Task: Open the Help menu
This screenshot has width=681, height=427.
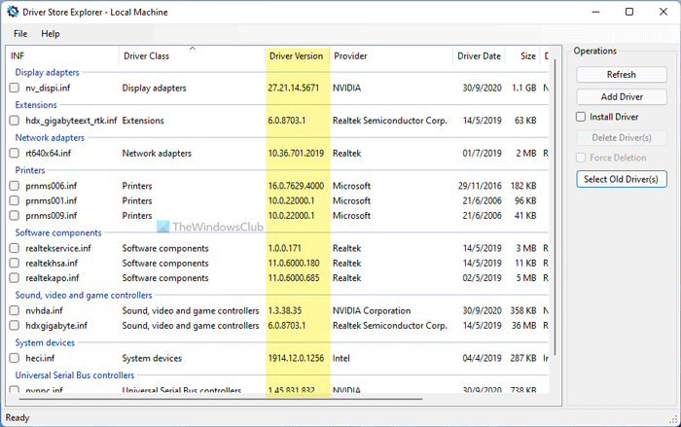Action: click(x=50, y=33)
